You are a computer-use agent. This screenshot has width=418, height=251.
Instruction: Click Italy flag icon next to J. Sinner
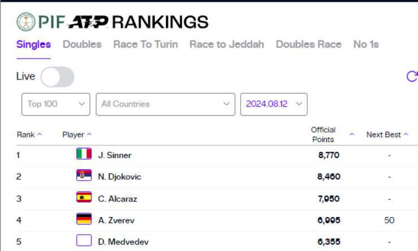point(84,154)
